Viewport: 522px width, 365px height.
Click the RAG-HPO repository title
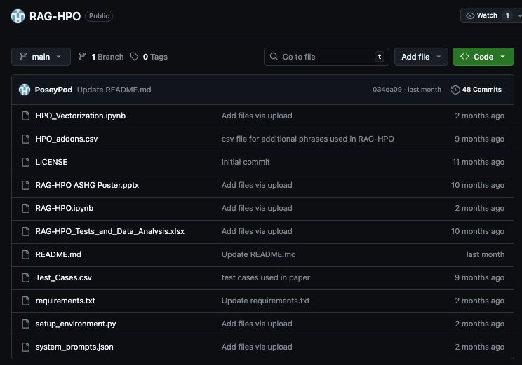tap(55, 16)
